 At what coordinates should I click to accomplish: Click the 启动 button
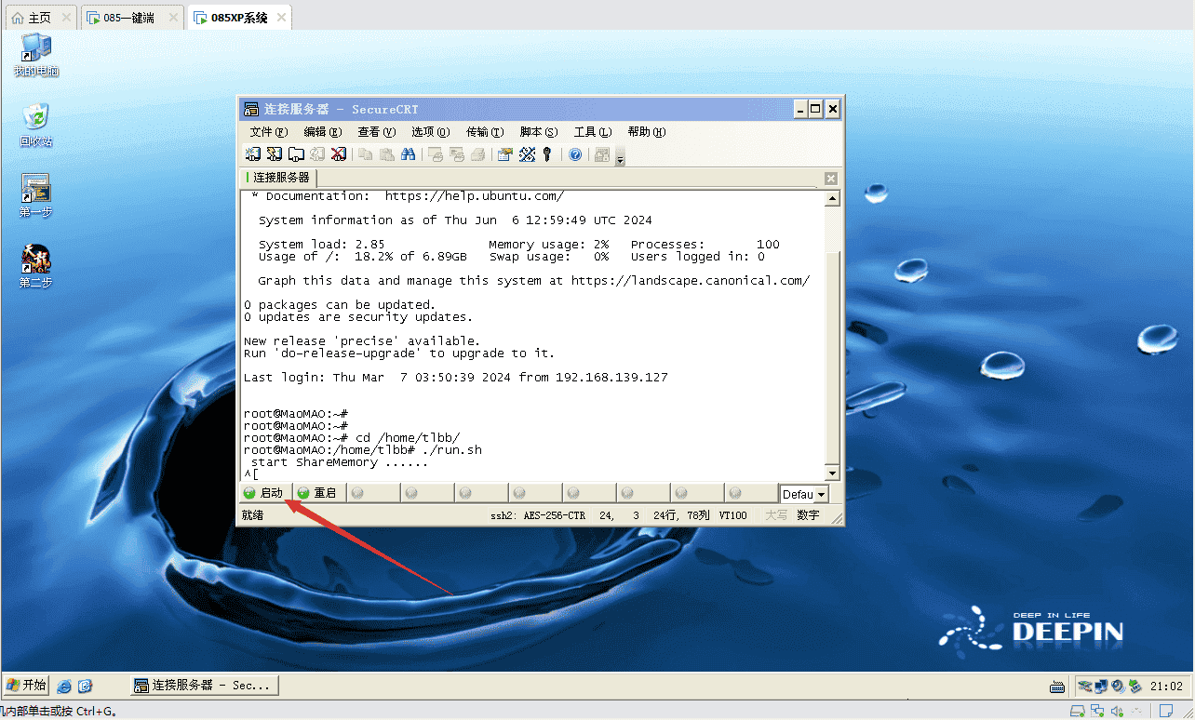tap(265, 492)
